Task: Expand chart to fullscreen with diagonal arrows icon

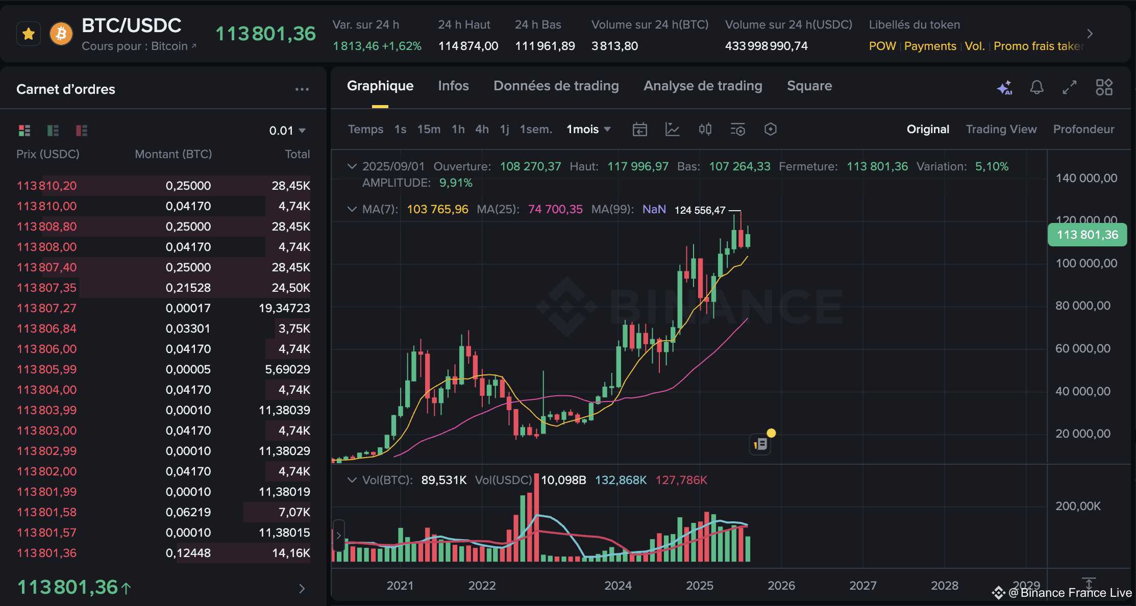Action: [x=1070, y=87]
